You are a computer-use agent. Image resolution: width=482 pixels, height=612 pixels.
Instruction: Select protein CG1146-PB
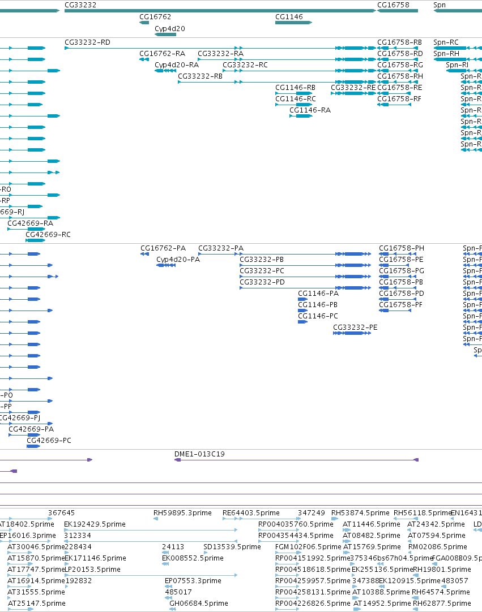302,311
